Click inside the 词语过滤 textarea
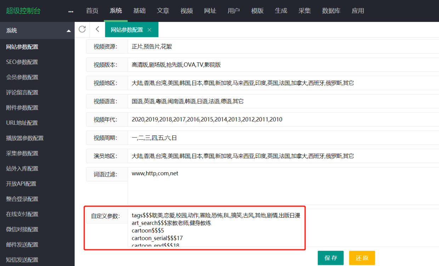The image size is (439, 266). (x=283, y=186)
